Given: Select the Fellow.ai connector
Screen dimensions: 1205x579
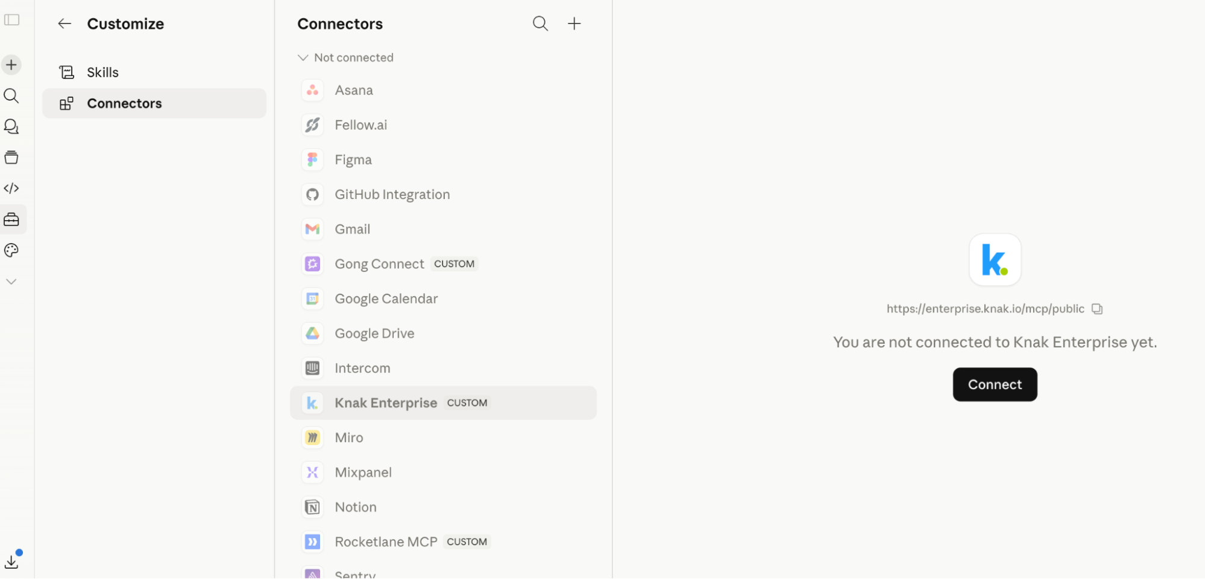Looking at the screenshot, I should pyautogui.click(x=443, y=125).
